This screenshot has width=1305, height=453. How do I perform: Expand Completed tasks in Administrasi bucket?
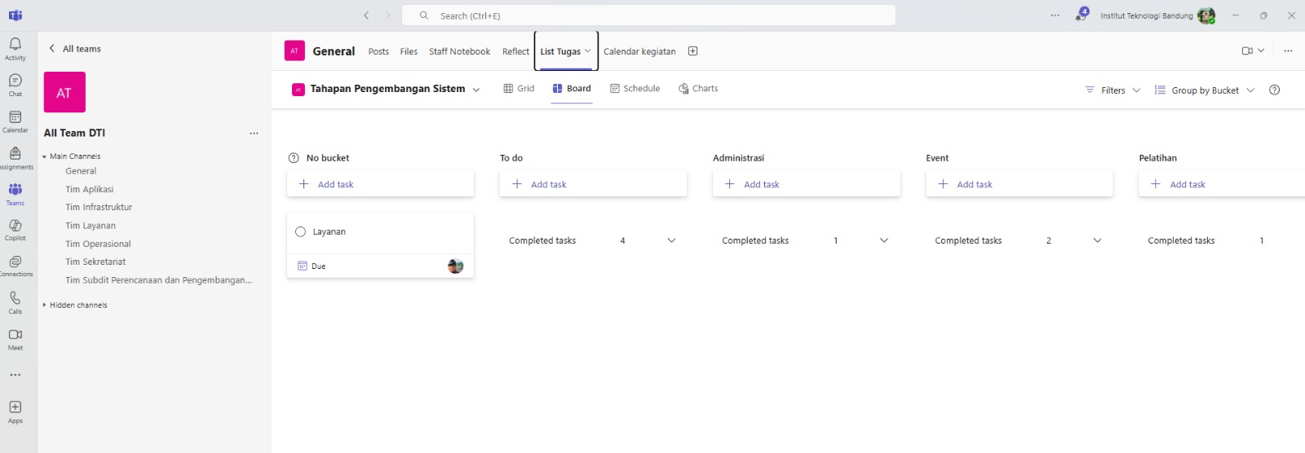[884, 240]
